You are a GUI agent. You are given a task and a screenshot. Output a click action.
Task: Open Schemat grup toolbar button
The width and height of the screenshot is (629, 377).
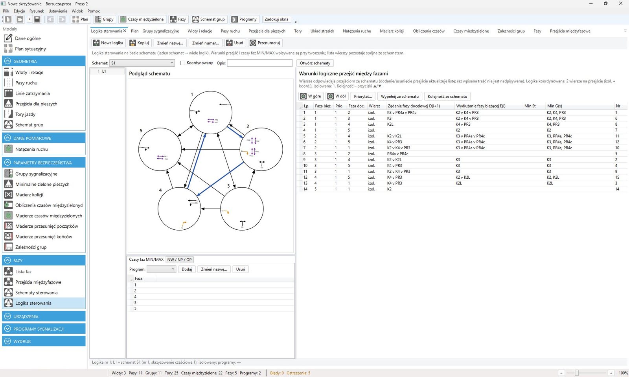point(209,19)
